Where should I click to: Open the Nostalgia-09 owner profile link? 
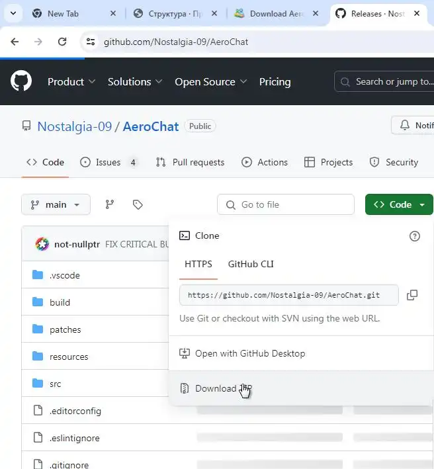[x=75, y=126]
